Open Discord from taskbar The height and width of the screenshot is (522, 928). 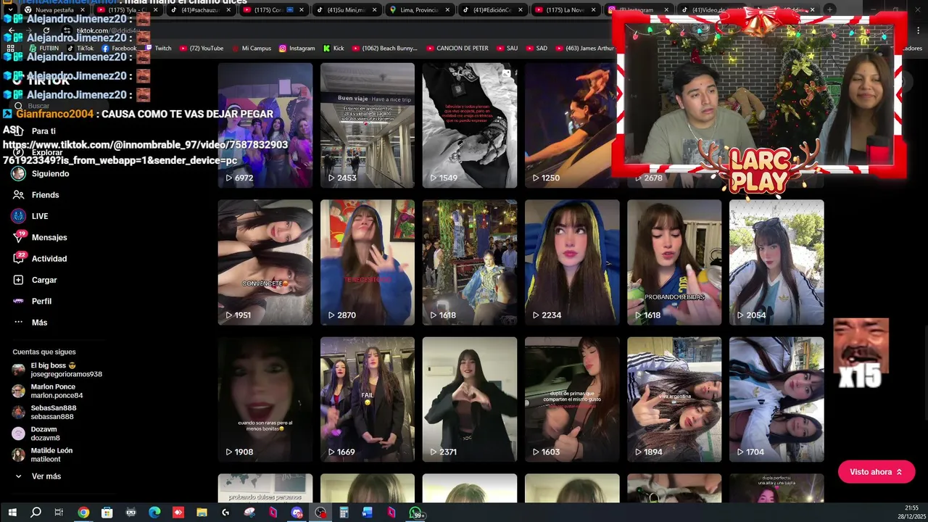click(x=297, y=513)
